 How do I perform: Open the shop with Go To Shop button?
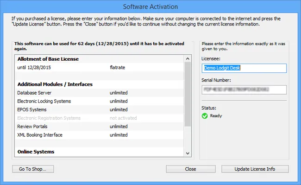click(33, 169)
